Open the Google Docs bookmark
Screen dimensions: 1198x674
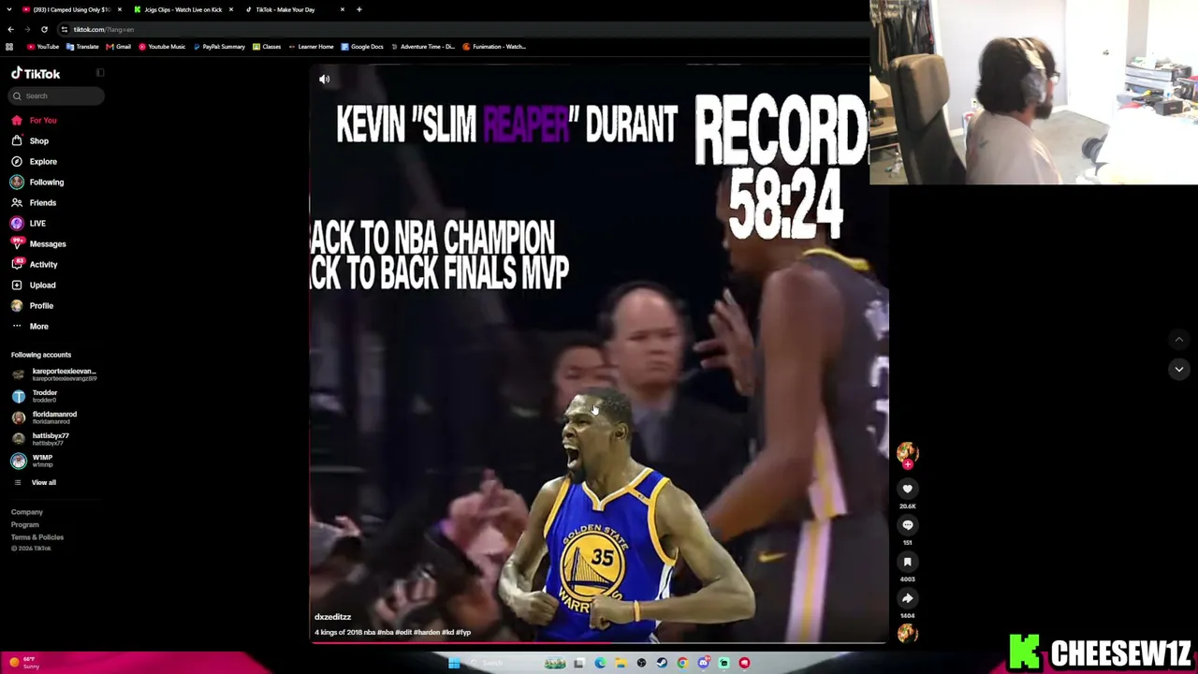(x=362, y=47)
